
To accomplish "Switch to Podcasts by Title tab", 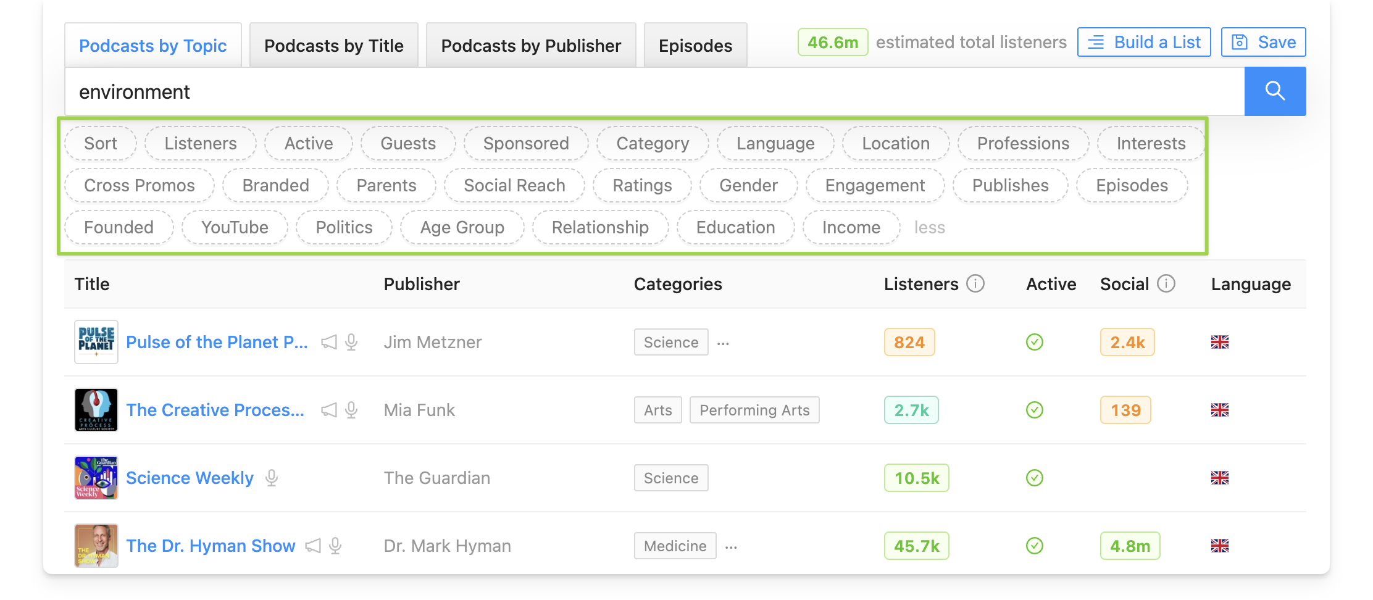I will click(x=334, y=46).
